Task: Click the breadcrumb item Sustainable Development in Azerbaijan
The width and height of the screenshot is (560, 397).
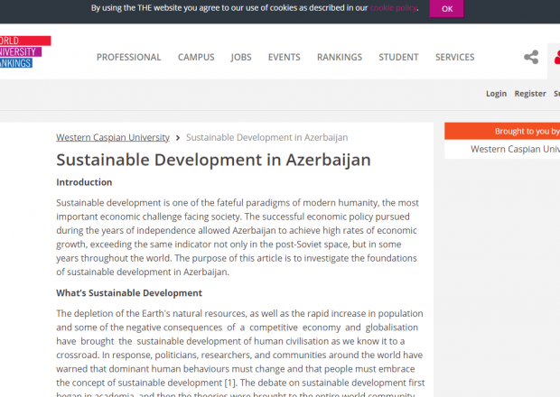Action: (266, 137)
